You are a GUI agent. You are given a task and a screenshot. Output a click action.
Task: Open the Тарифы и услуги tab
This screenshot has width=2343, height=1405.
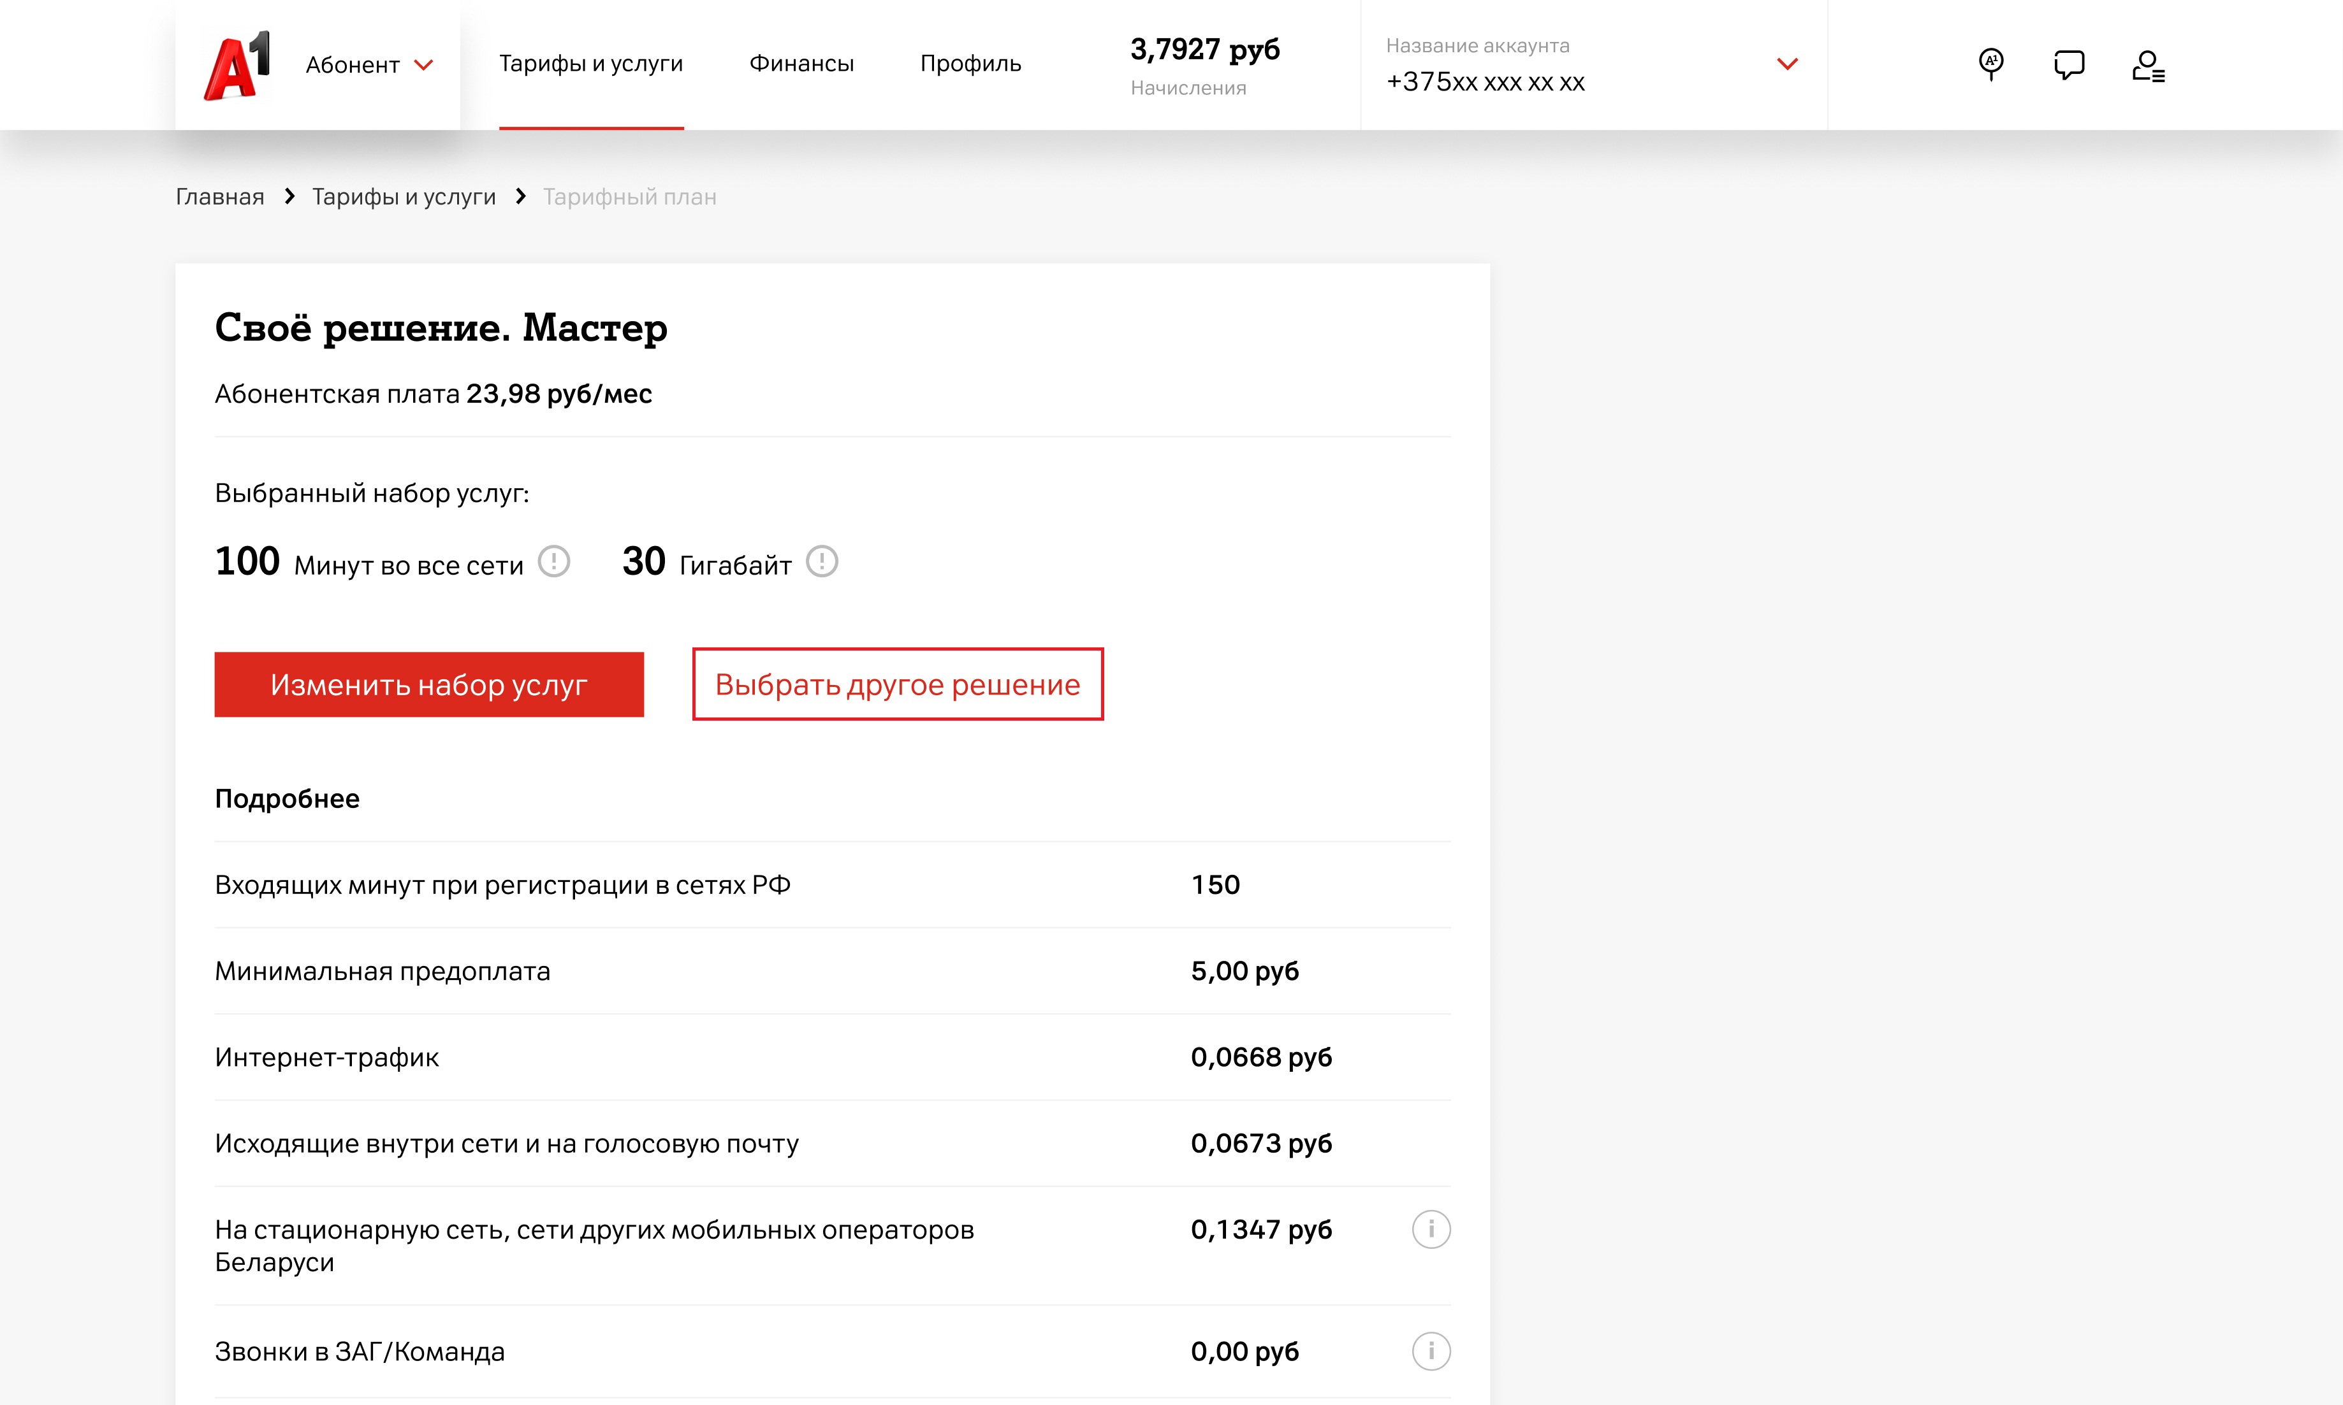pyautogui.click(x=591, y=64)
